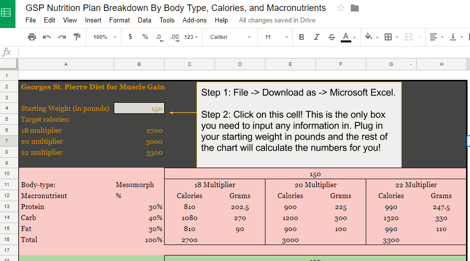Open the View menu

point(70,20)
